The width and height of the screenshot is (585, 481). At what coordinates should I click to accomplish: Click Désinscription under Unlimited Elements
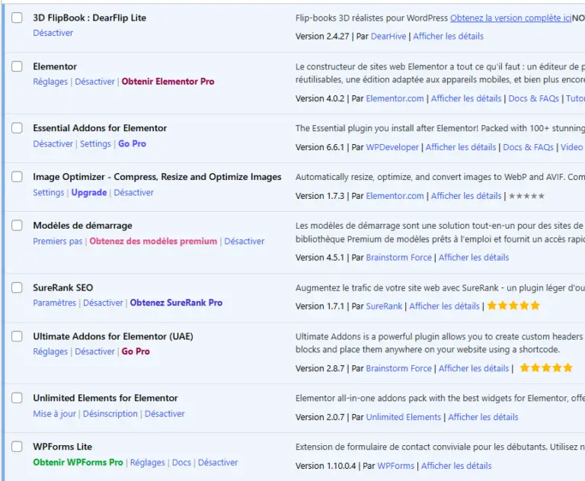click(110, 414)
